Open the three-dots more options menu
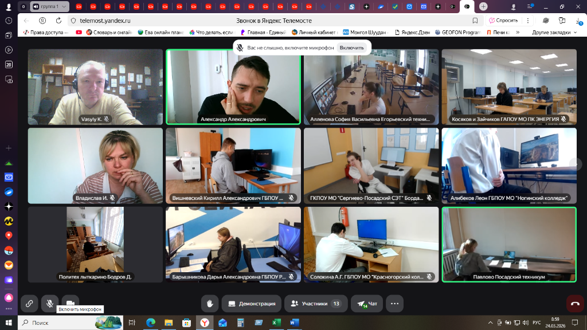 (394, 304)
